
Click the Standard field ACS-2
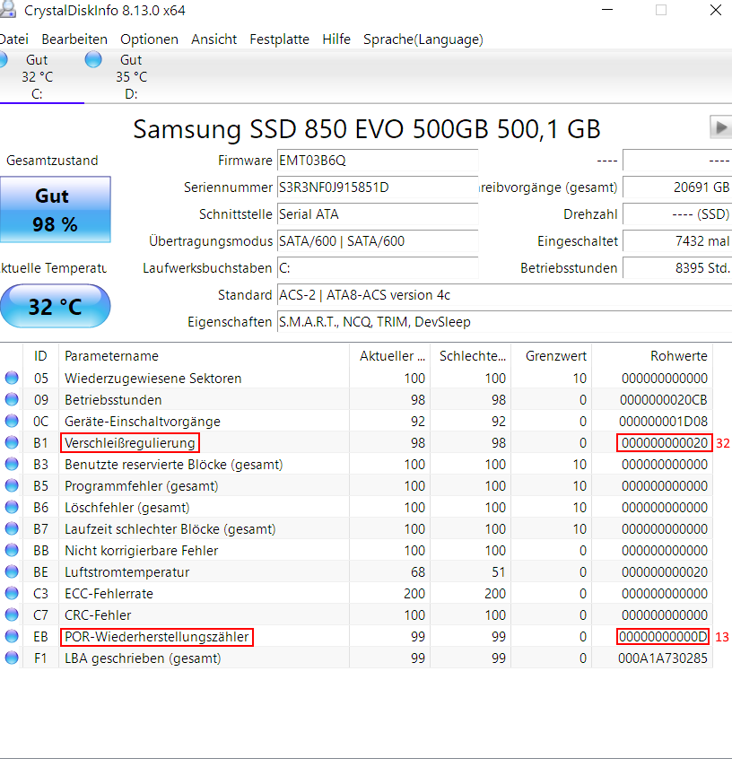(504, 295)
